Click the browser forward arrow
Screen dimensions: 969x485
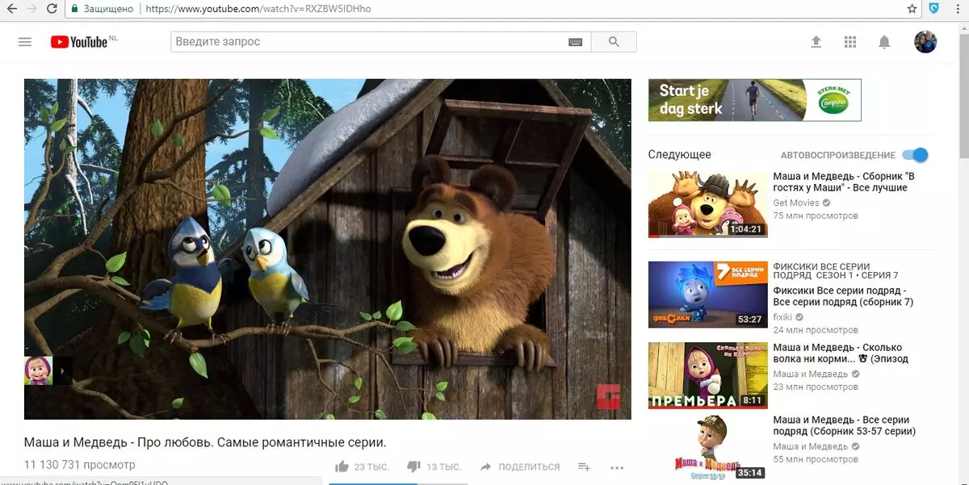32,9
